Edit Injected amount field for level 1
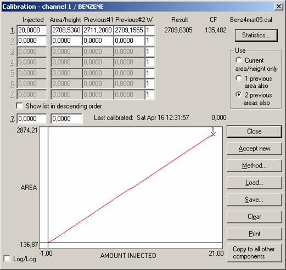The height and width of the screenshot is (270, 286). click(32, 30)
